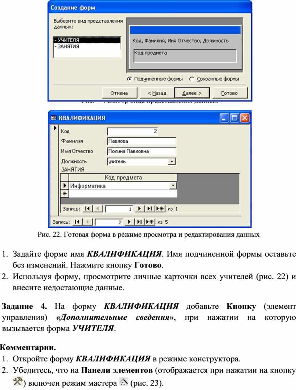The width and height of the screenshot is (296, 390).
Task: Choose the Подчиненные формы radio option
Action: coord(155,79)
